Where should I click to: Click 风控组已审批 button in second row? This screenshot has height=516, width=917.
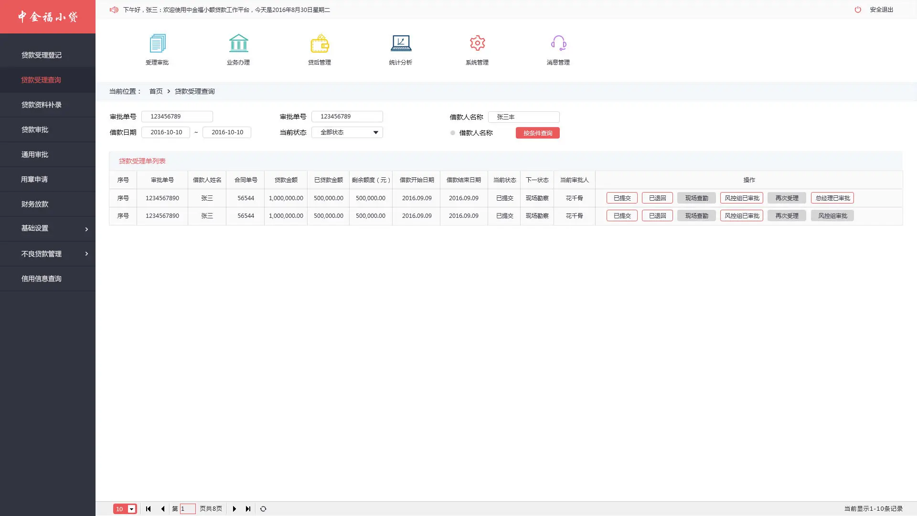click(742, 215)
